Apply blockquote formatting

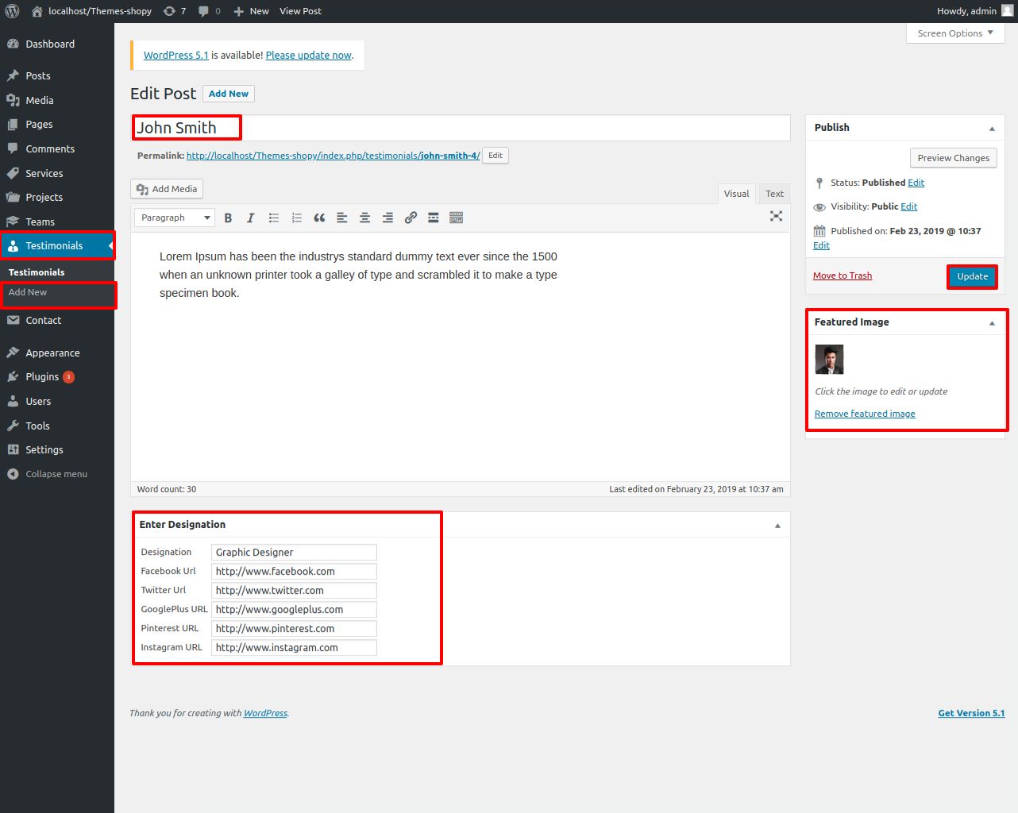[x=319, y=218]
